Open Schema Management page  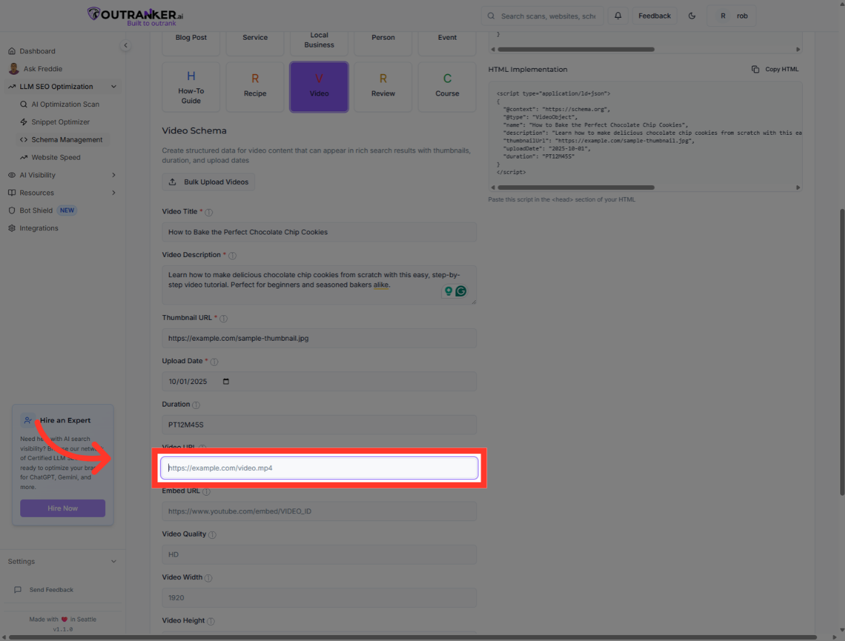pyautogui.click(x=67, y=140)
